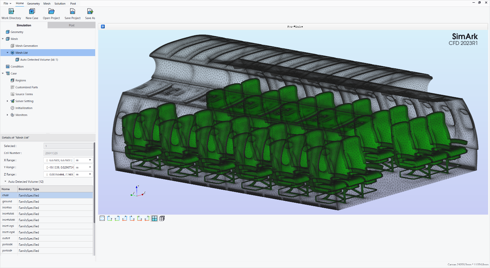The width and height of the screenshot is (490, 268).
Task: Open the Z Range unit dropdown
Action: (x=84, y=174)
